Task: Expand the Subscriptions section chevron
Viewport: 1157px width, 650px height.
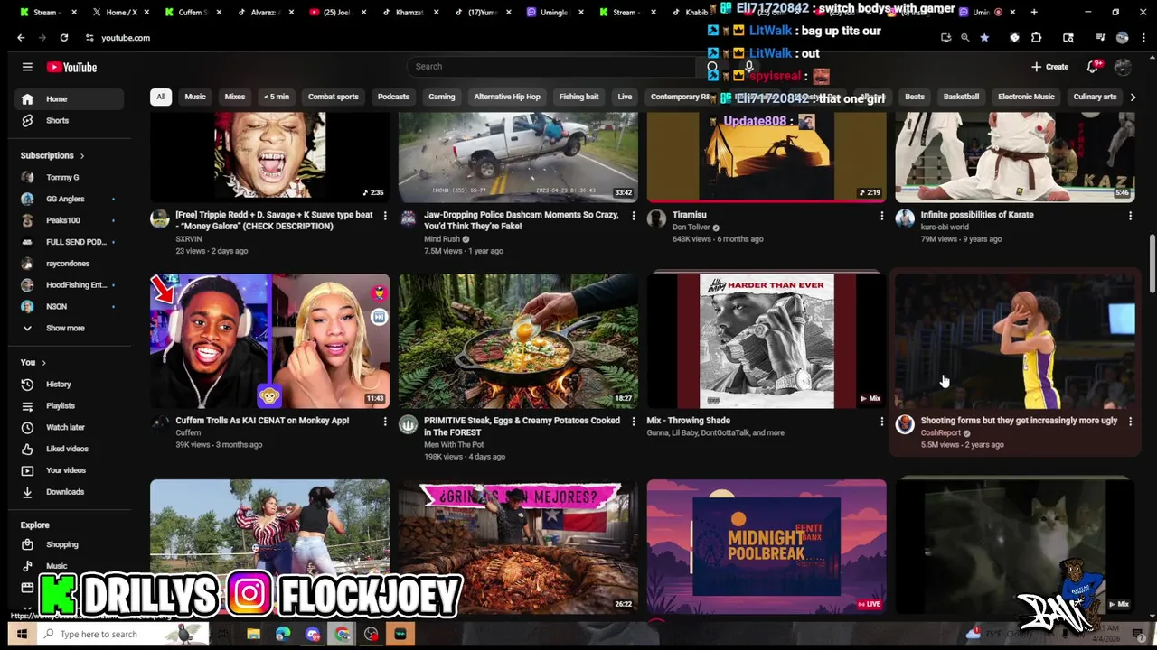Action: [82, 156]
